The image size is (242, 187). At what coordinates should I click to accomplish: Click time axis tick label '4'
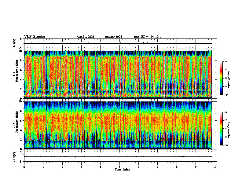[x=101, y=167]
